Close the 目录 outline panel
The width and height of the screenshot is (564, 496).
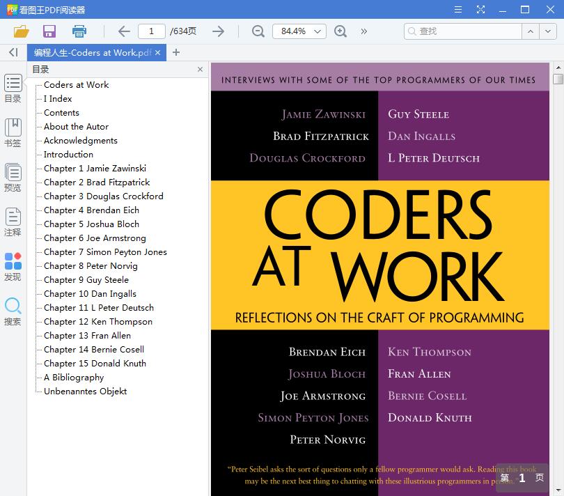coord(200,70)
